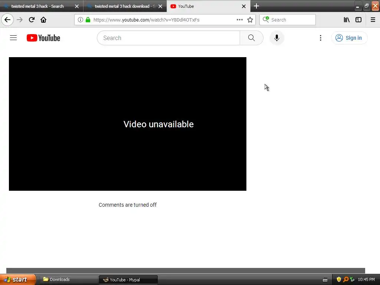
Task: Click the orange magnifier tray icon
Action: click(345, 279)
